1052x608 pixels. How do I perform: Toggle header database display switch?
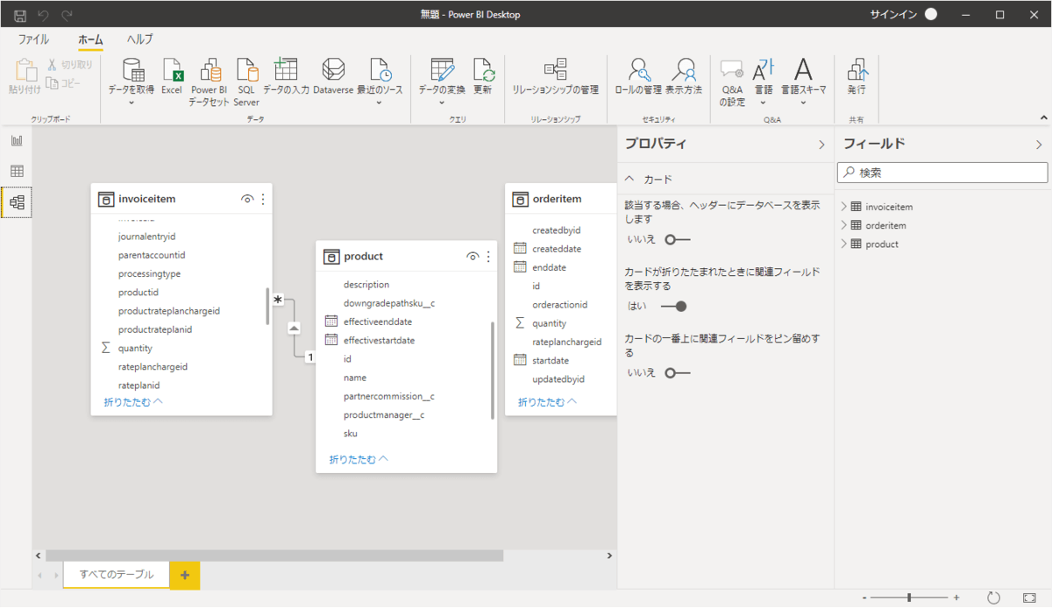[677, 239]
